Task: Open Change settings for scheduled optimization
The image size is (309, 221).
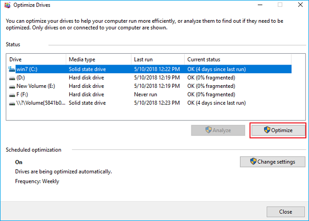Action: click(x=273, y=162)
